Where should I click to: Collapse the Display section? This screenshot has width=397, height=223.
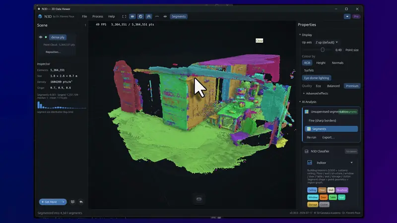click(306, 35)
